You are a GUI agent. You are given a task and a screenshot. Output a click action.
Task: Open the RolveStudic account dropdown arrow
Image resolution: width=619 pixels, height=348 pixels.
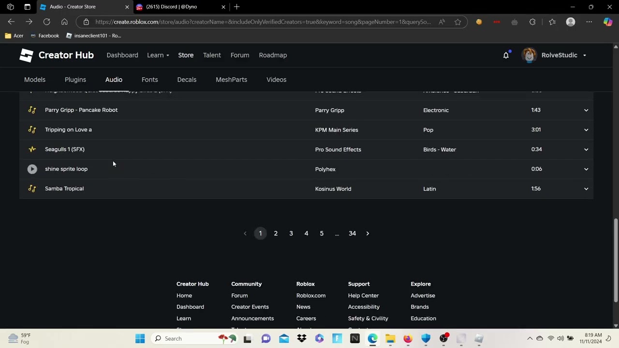[584, 55]
